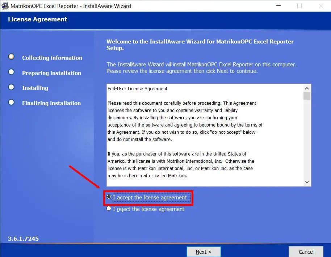This screenshot has height=257, width=331.
Task: Click the 'Welcome to the InstallAware Wizard' heading
Action: (200, 45)
